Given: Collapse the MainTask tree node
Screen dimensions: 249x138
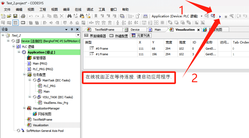Looking at the screenshot, I should (30, 80).
